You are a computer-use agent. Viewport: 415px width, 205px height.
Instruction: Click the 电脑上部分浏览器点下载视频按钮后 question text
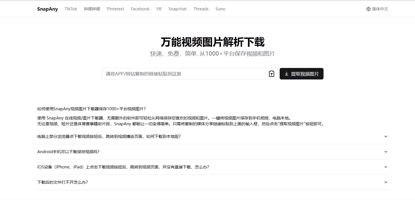point(109,136)
